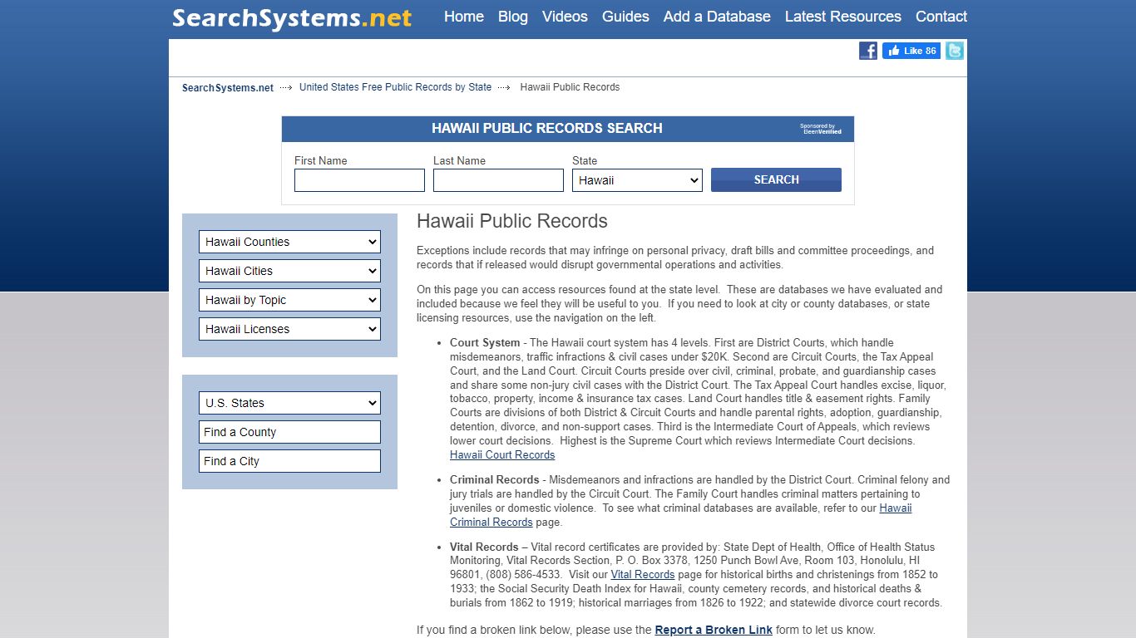This screenshot has height=638, width=1136.
Task: Expand the Hawaii by Topic dropdown
Action: [x=289, y=300]
